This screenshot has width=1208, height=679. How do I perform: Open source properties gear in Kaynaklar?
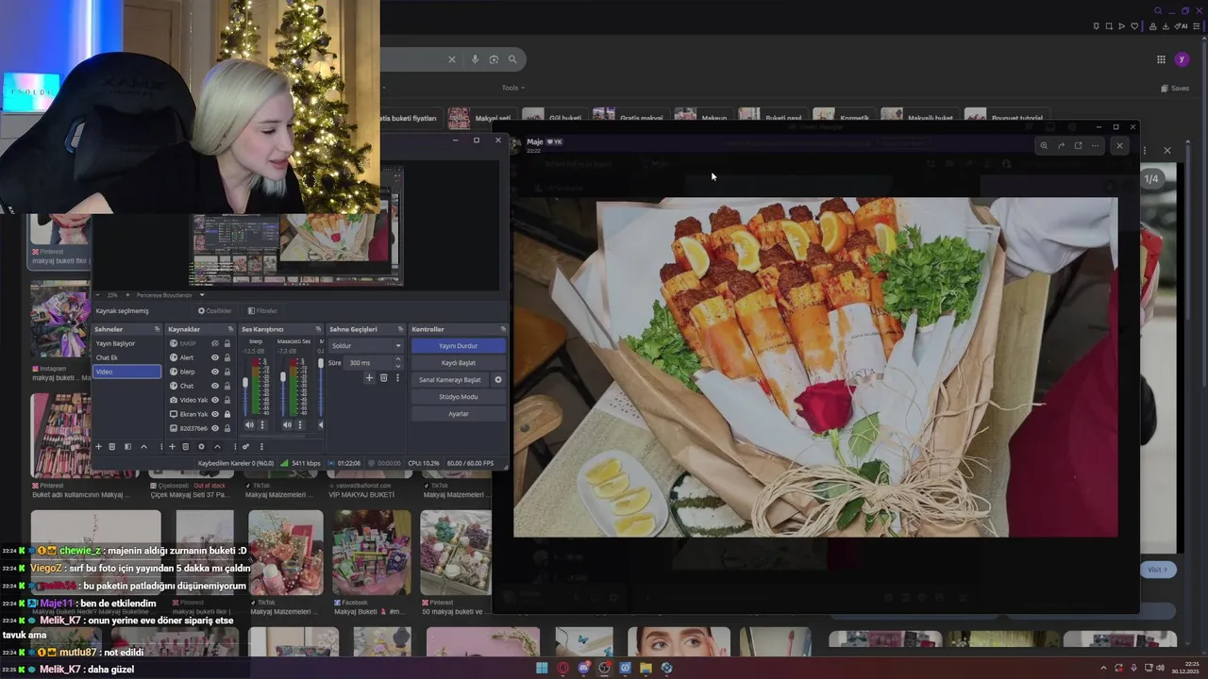pyautogui.click(x=201, y=447)
